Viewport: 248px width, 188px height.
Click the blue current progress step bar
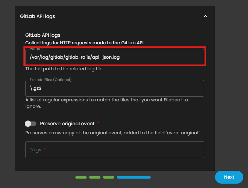click(134, 177)
